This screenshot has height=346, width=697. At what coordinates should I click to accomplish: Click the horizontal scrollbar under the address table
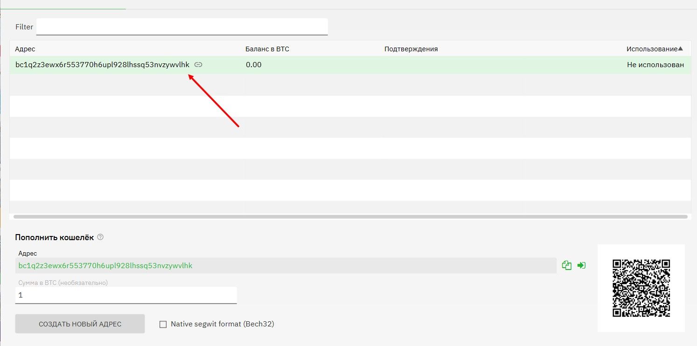pos(350,216)
